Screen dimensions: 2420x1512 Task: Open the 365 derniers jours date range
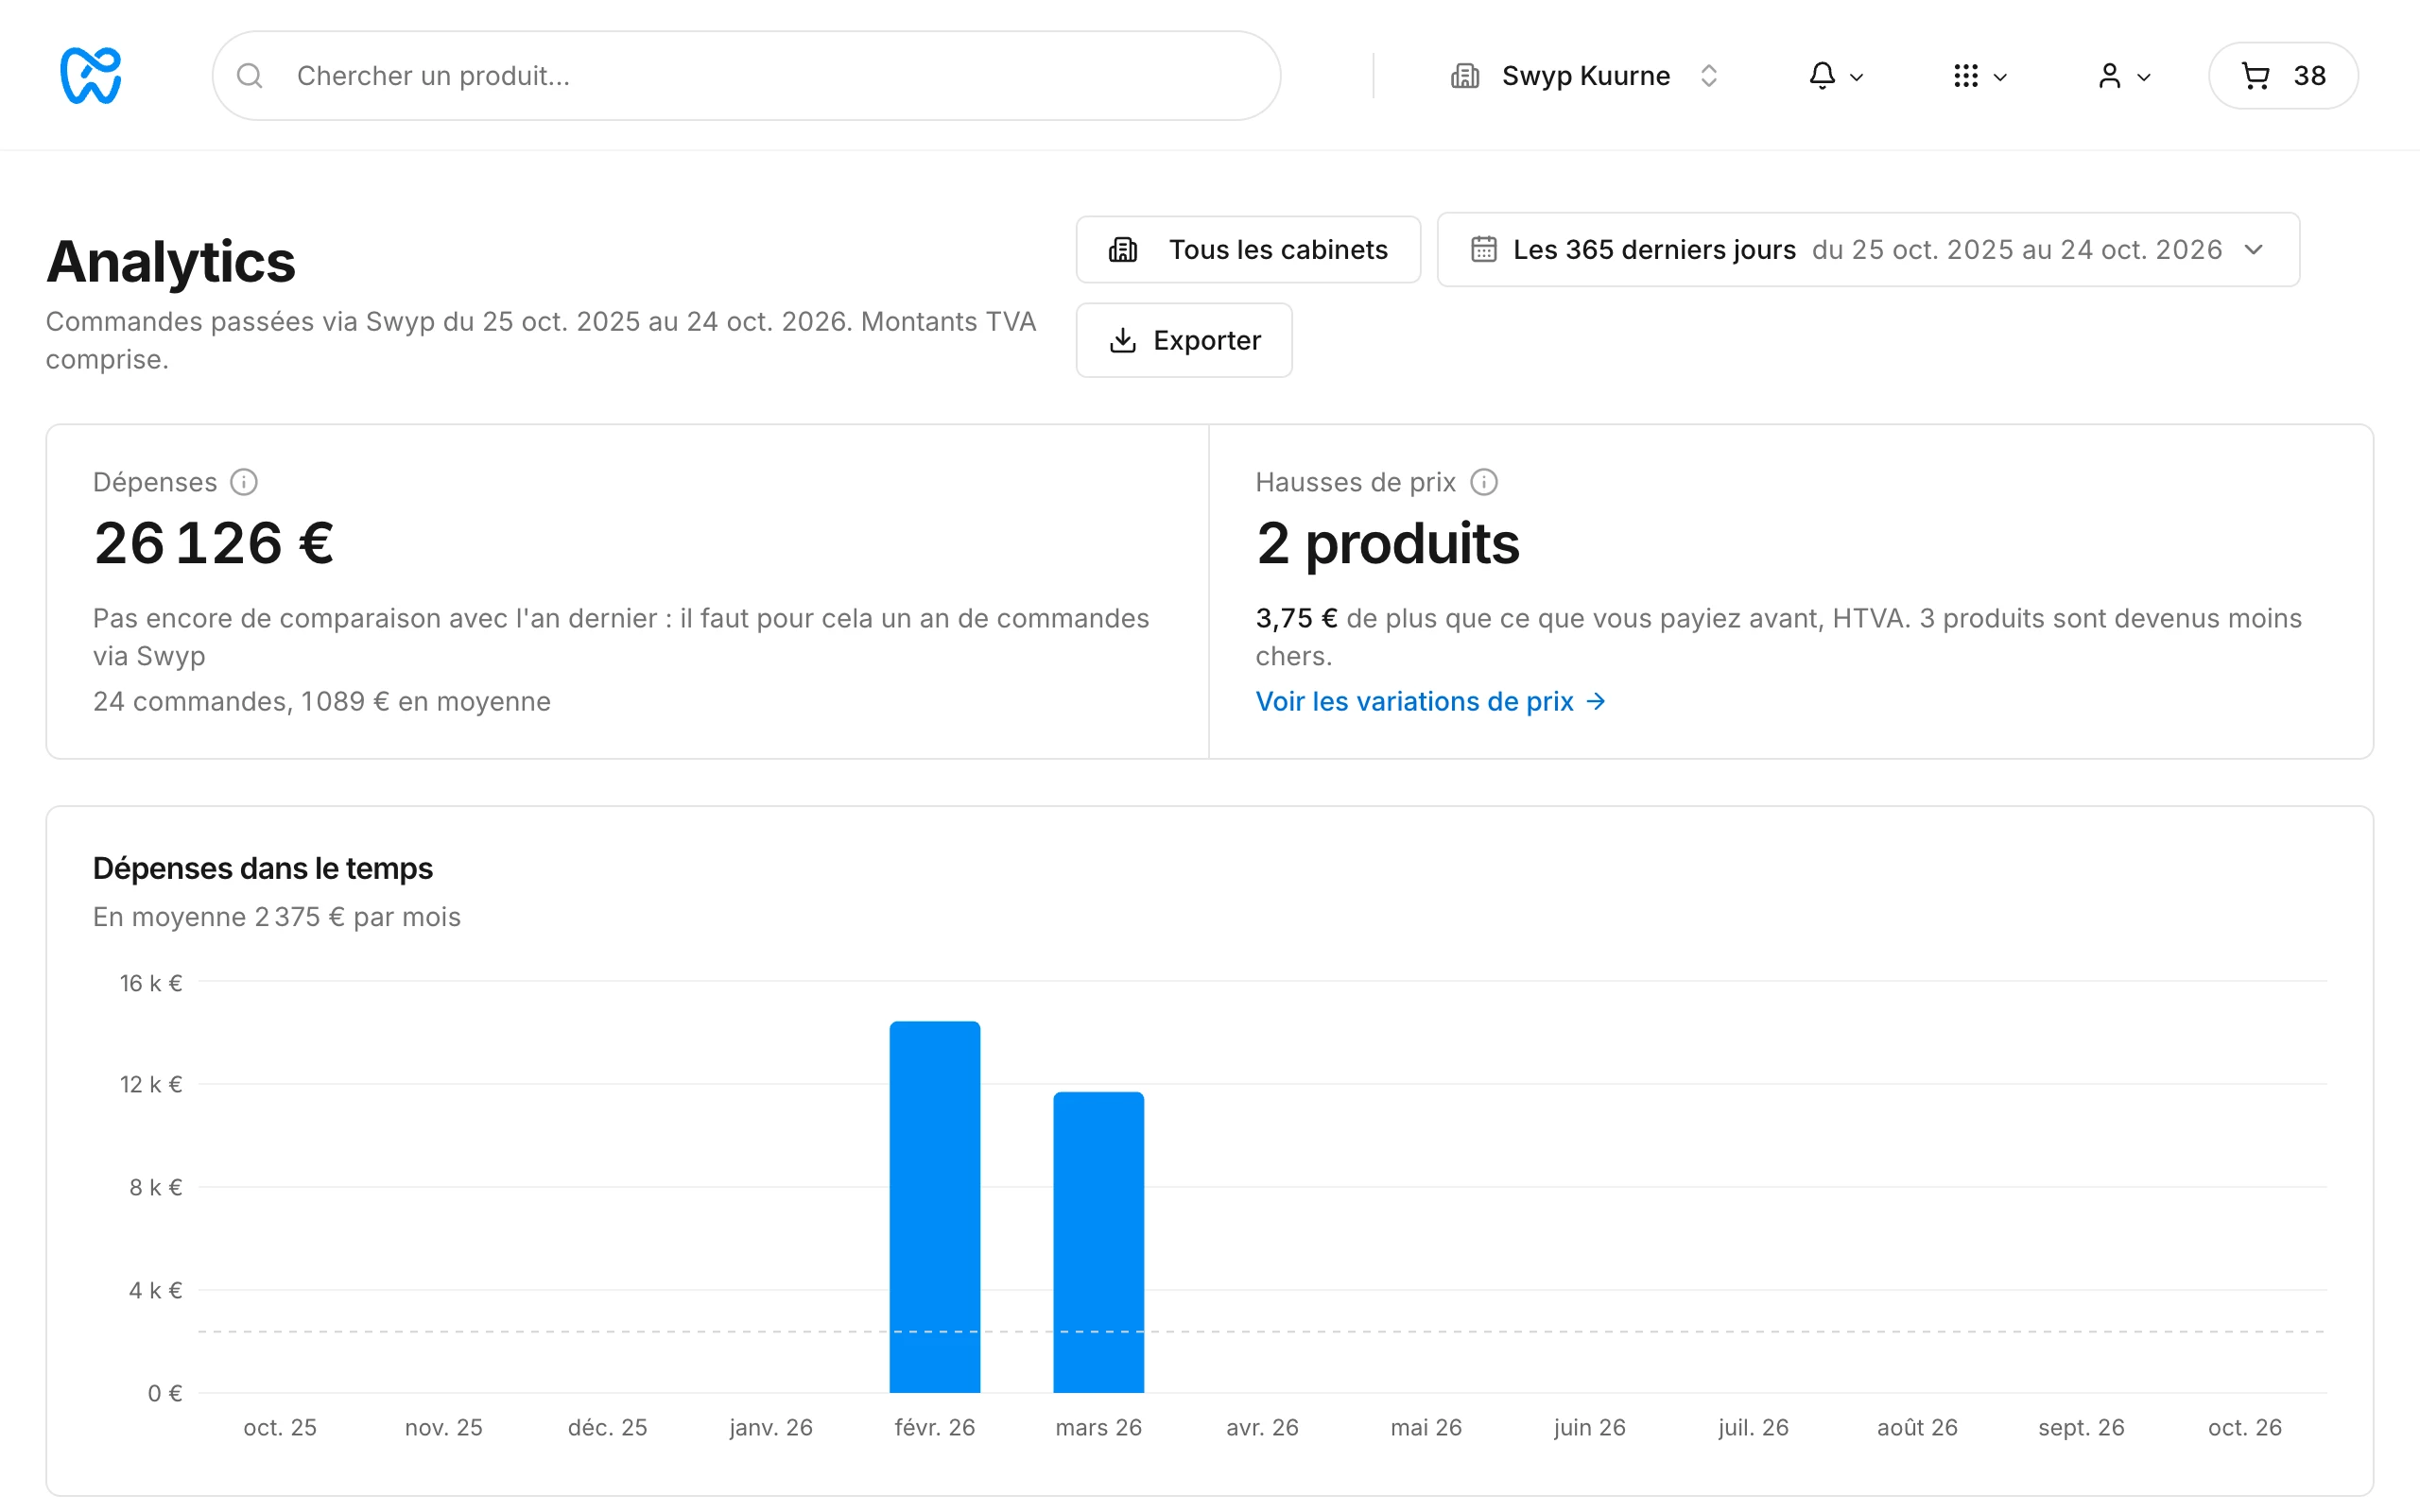point(1868,249)
